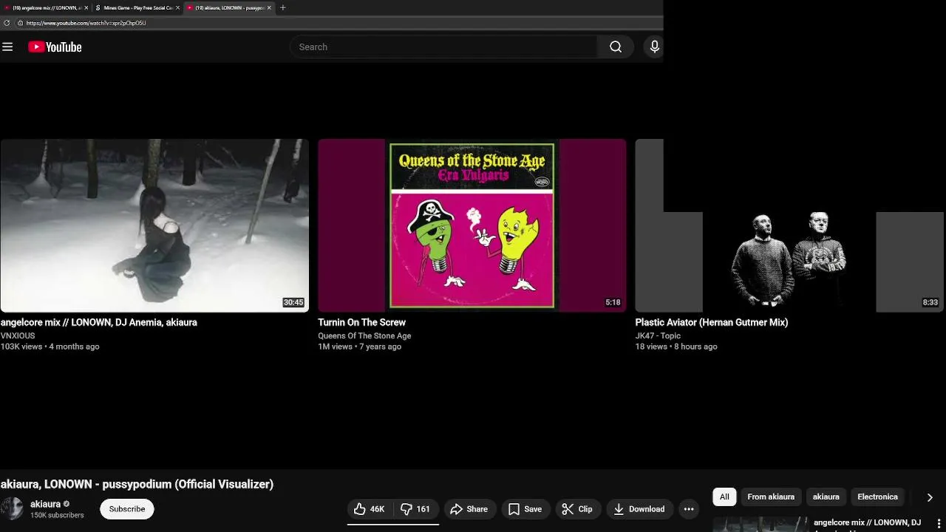The height and width of the screenshot is (532, 946).
Task: Click 1M views • 7 years ago text
Action: pos(359,347)
